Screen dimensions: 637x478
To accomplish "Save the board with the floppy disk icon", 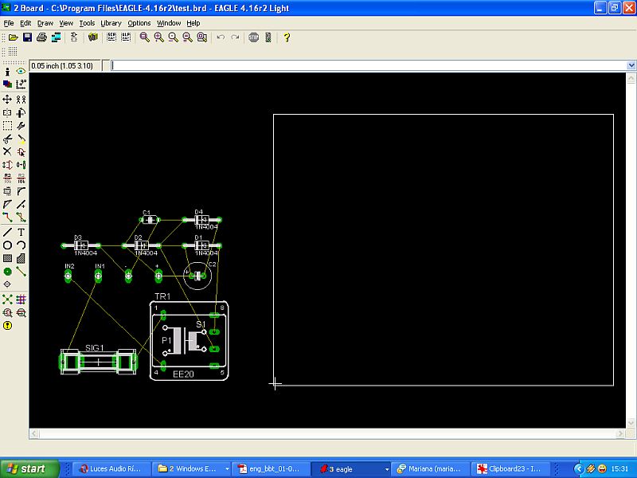I will tap(28, 37).
